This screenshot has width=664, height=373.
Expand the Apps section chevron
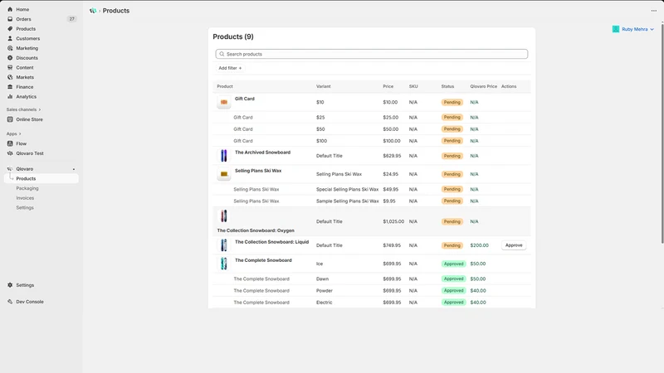pyautogui.click(x=20, y=133)
